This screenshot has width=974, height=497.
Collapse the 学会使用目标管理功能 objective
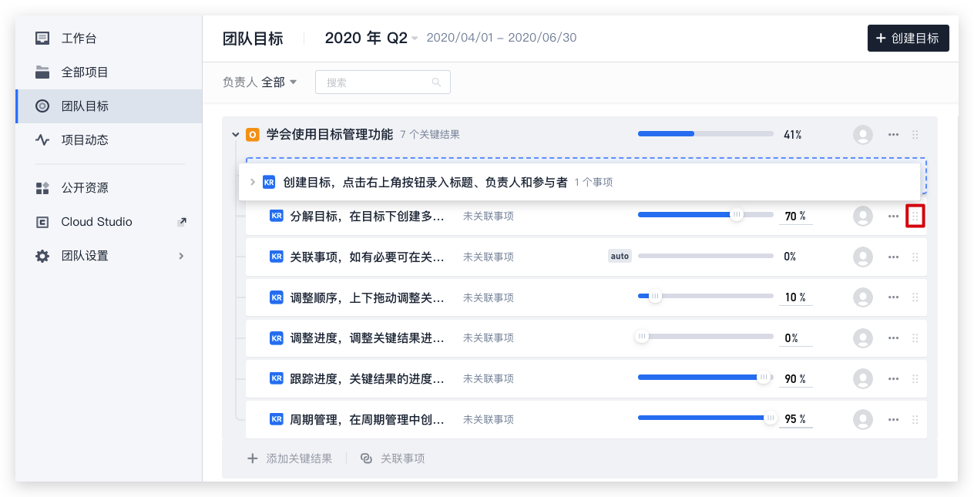coord(236,135)
